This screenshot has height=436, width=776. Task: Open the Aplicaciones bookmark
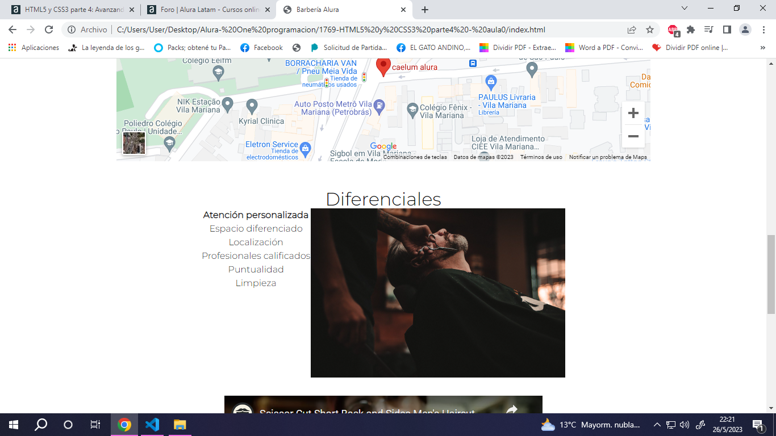pos(34,48)
